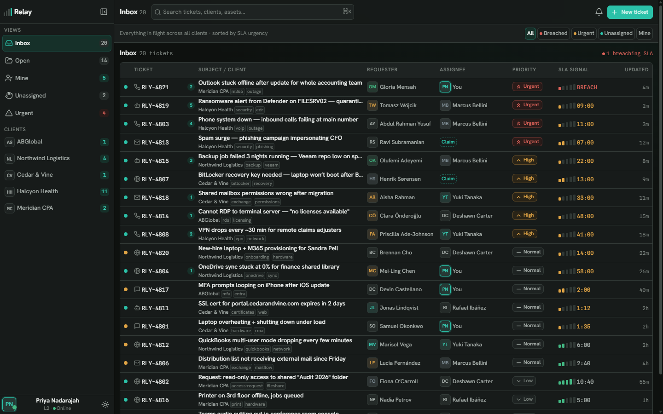Open the Low priority selector on RLY-4816
Screen dimensions: 663x414
[x=524, y=399]
